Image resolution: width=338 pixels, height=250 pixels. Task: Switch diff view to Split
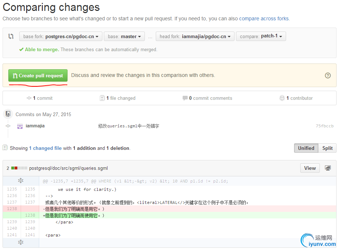pyautogui.click(x=327, y=148)
